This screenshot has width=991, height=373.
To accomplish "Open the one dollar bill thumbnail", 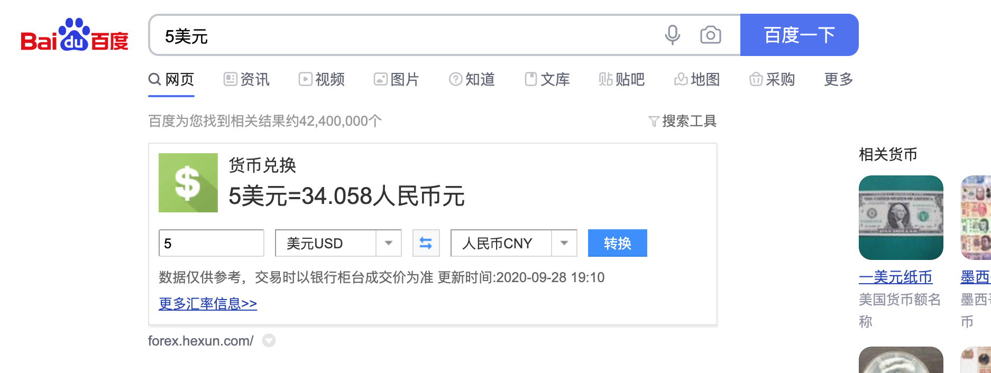I will click(901, 218).
